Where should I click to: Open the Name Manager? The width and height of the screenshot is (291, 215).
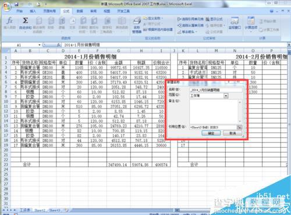coord(137,25)
